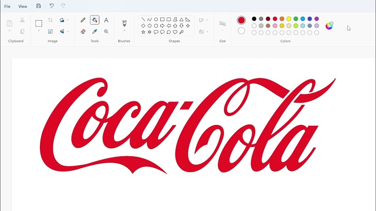Pick the Rectangle shape
The image size is (376, 211).
[162, 20]
